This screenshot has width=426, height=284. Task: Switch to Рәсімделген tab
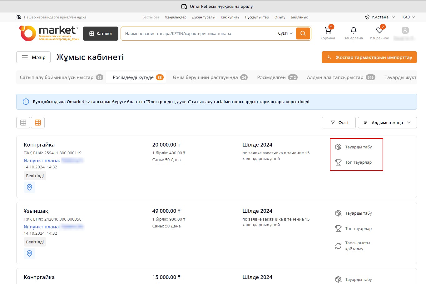point(277,77)
